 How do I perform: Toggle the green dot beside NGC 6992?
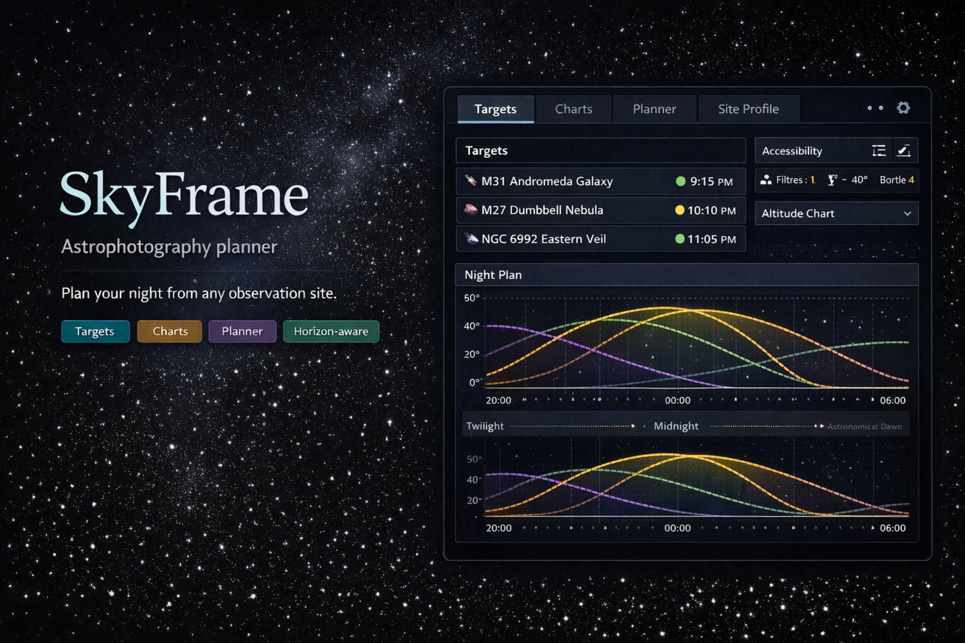(680, 239)
